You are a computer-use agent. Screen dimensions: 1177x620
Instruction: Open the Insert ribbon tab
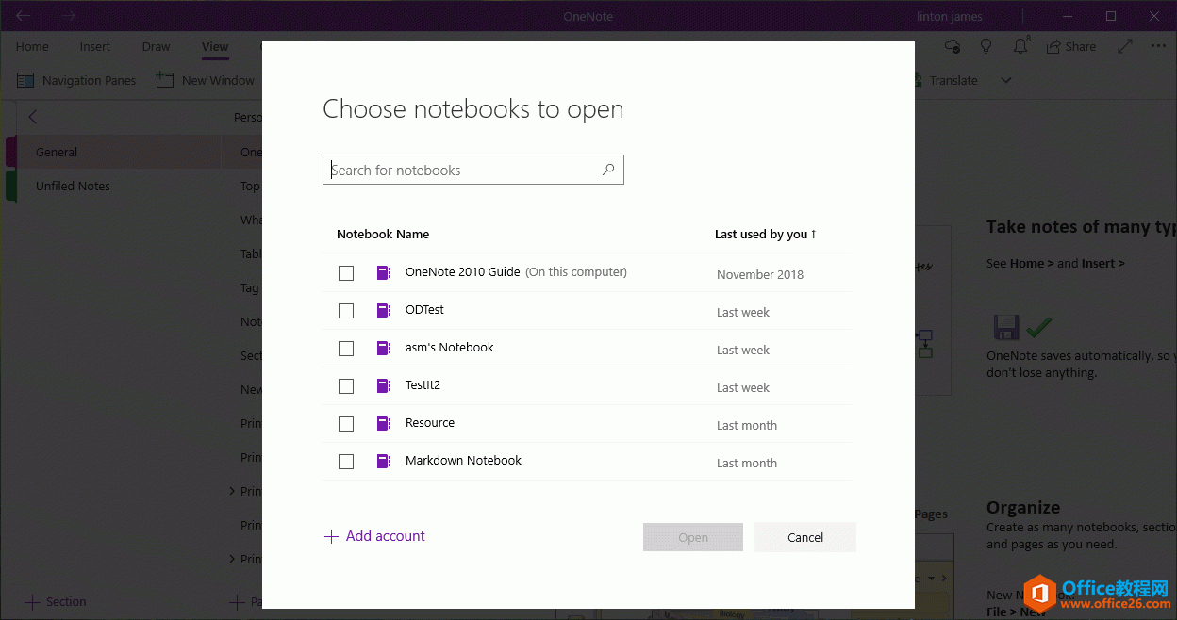(94, 46)
